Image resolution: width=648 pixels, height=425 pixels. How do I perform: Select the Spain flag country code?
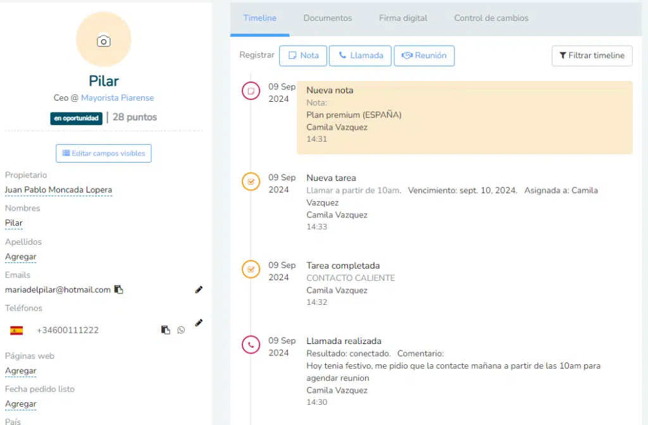(16, 330)
